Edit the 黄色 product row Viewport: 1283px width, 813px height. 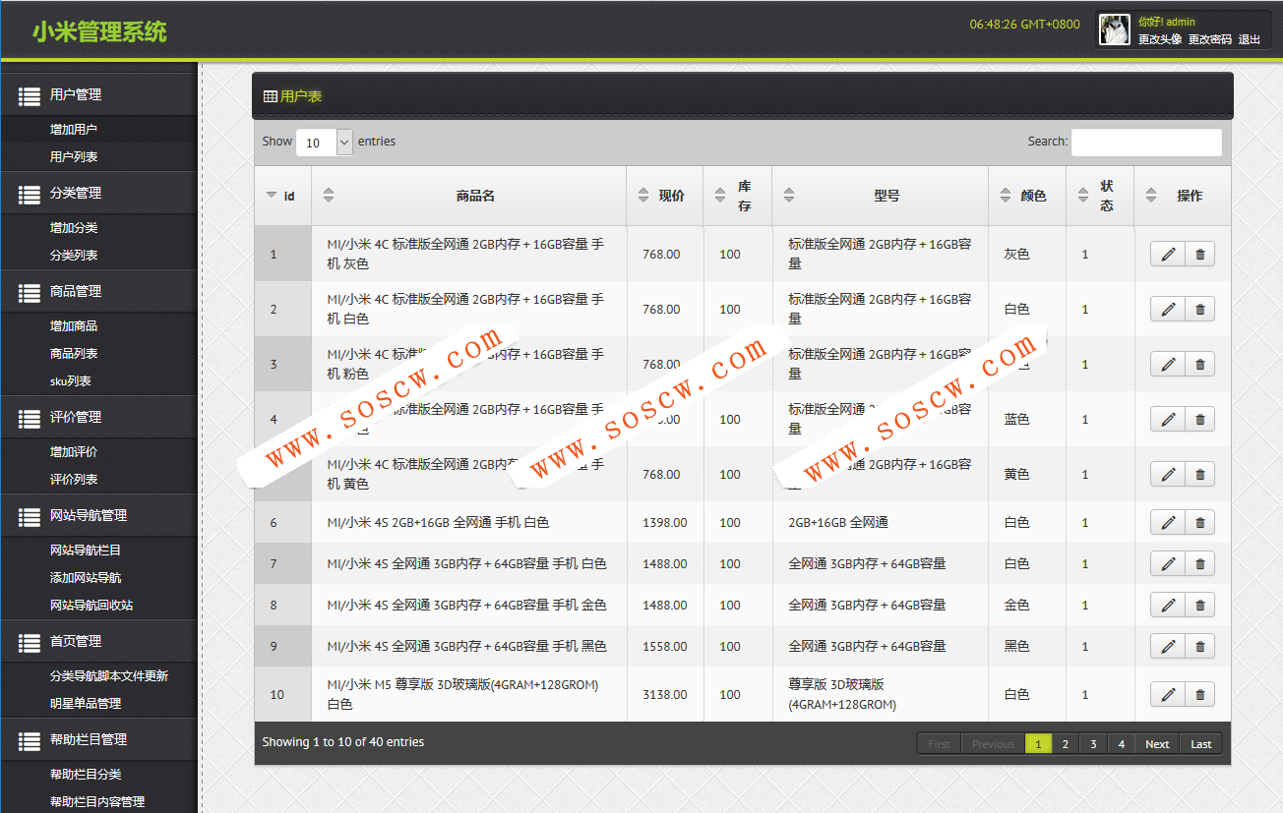1168,475
